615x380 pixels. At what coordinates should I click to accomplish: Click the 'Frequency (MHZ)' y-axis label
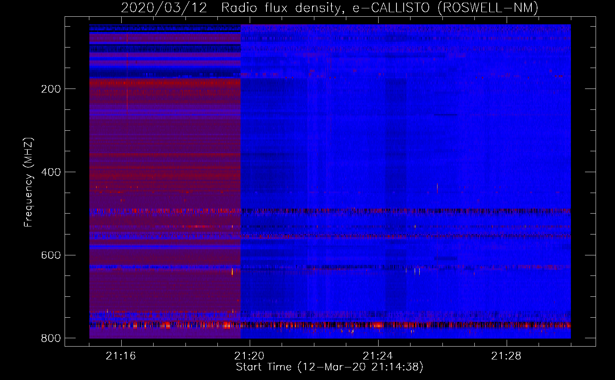coord(29,182)
